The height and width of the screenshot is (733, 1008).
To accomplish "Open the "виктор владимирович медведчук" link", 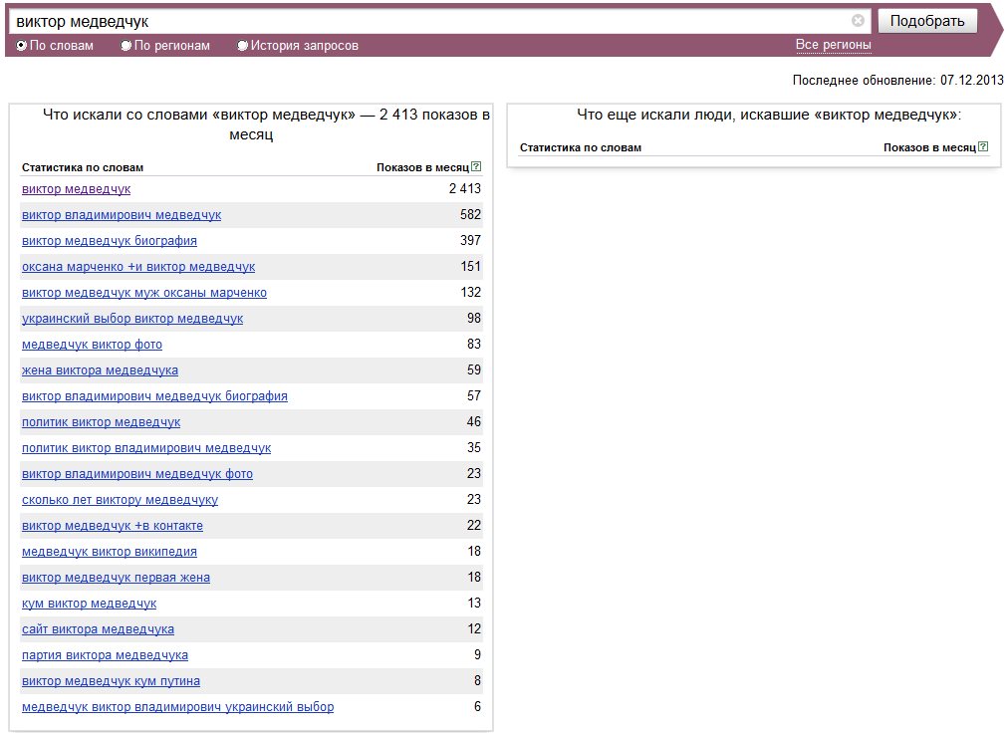I will (122, 215).
